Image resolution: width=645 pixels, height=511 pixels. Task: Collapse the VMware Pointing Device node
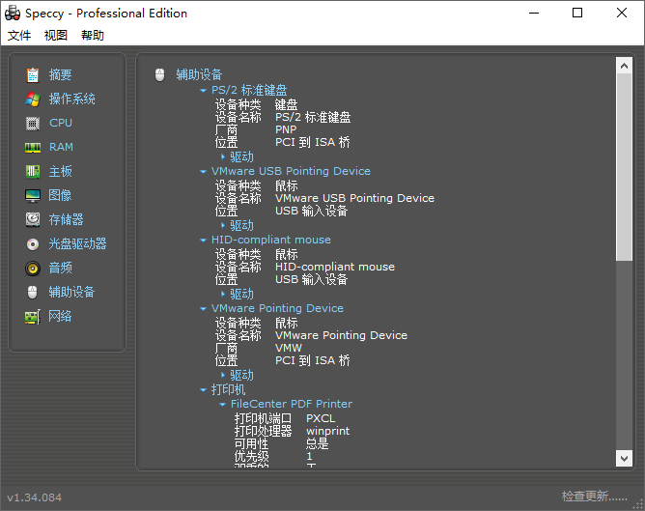203,308
